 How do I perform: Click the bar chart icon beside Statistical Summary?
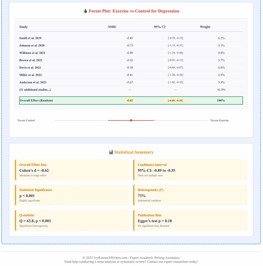(111, 152)
